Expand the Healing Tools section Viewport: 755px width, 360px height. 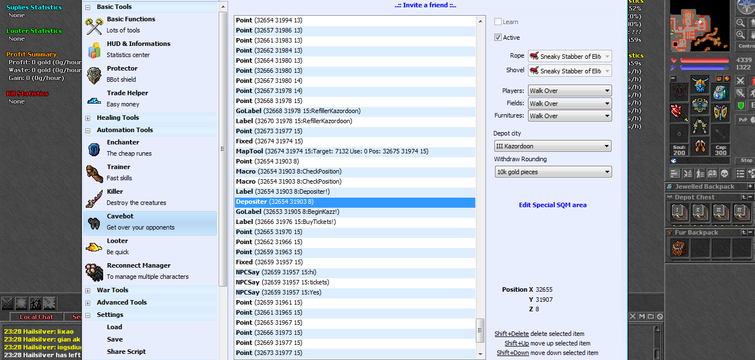(x=87, y=118)
